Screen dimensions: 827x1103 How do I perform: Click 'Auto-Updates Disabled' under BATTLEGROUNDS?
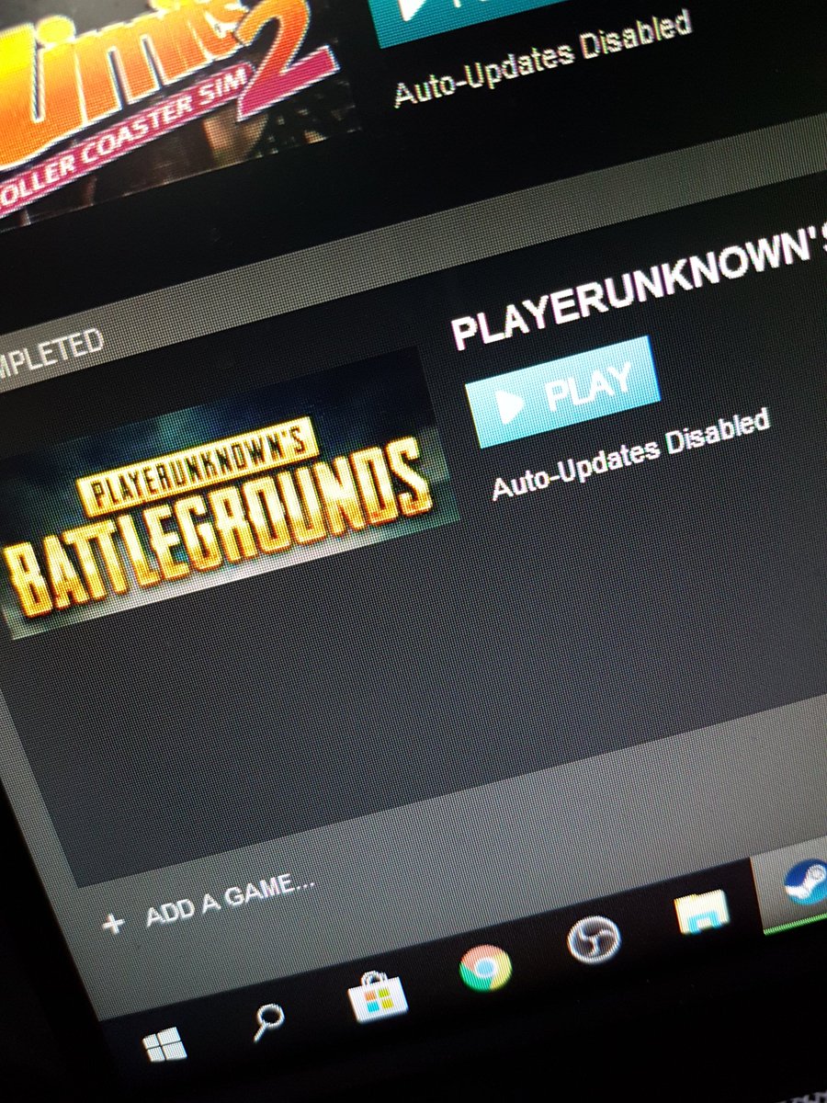(631, 456)
